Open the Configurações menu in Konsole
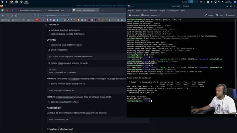Viewport: 237px width, 133px height. click(173, 11)
